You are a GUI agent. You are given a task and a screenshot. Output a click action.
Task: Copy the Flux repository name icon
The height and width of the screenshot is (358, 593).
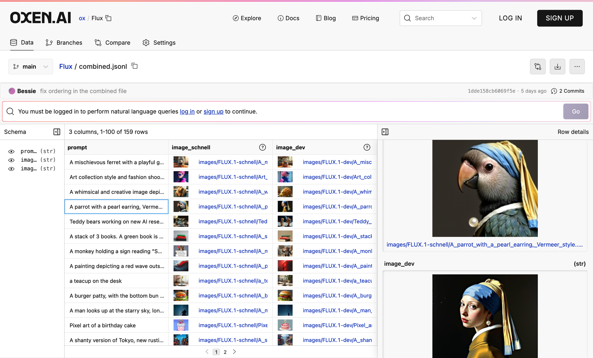point(109,18)
